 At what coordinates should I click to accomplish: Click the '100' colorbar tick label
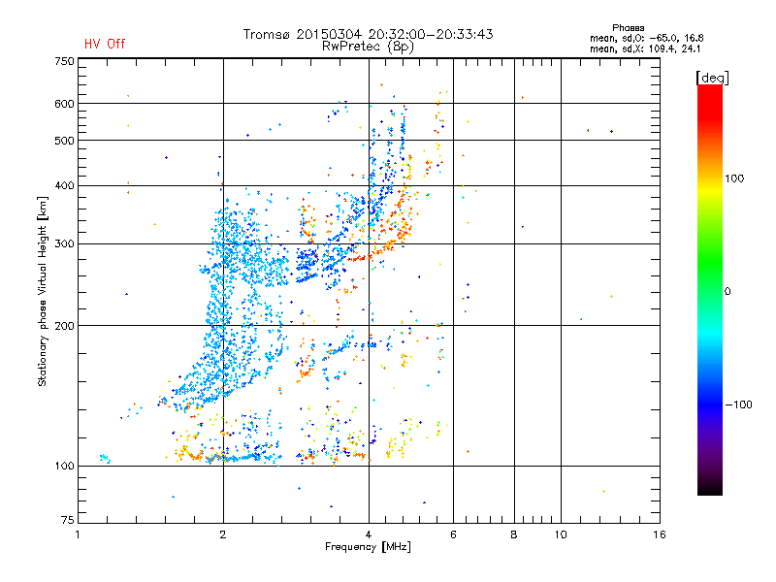click(x=734, y=178)
